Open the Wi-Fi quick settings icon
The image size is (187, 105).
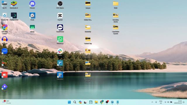click(x=165, y=102)
